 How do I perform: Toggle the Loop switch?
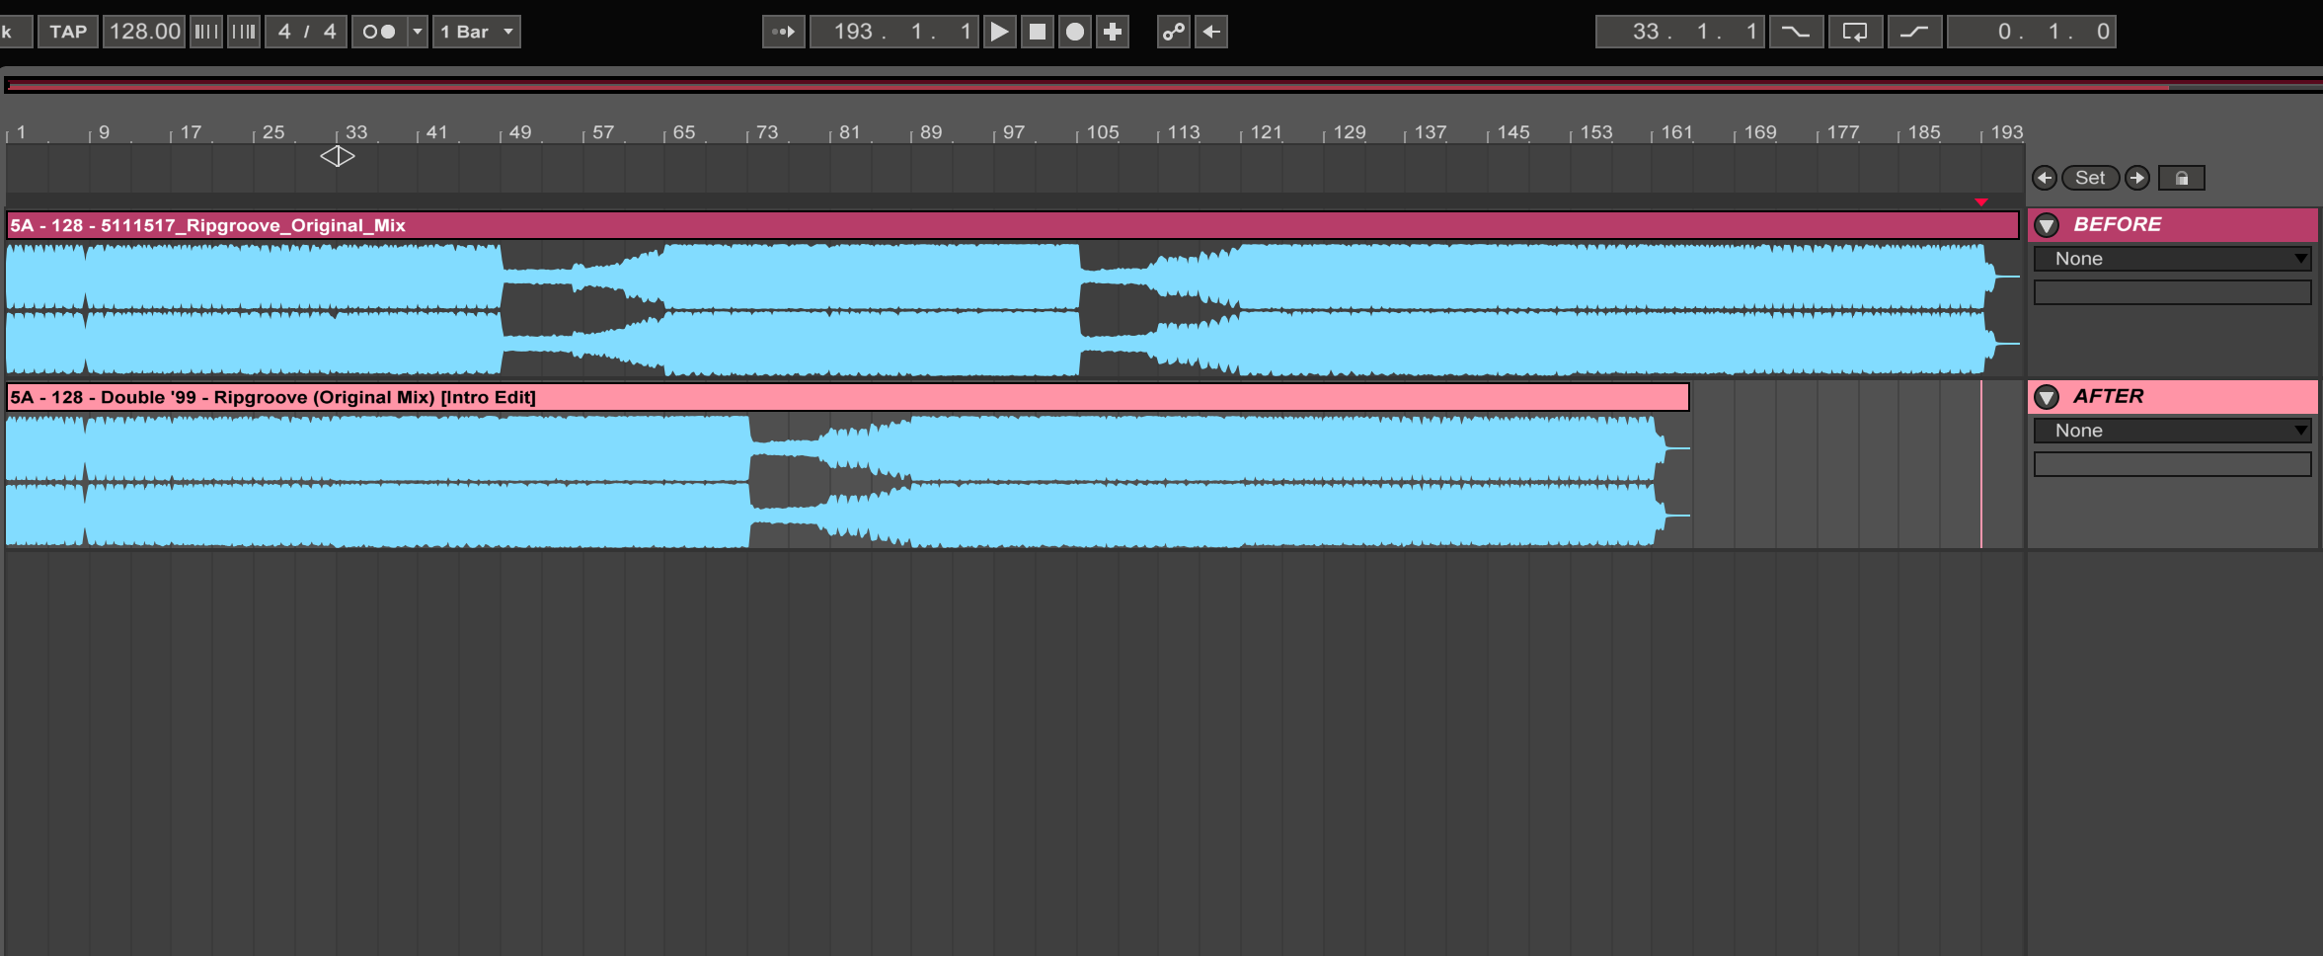[x=1855, y=32]
